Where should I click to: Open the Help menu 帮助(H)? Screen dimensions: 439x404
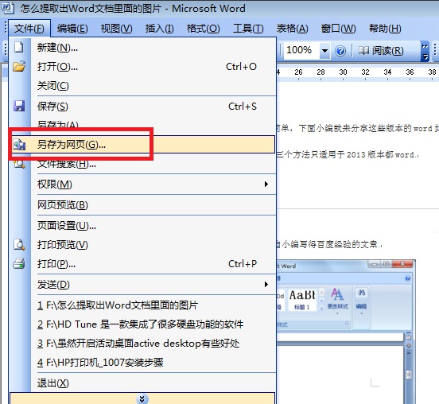click(385, 29)
